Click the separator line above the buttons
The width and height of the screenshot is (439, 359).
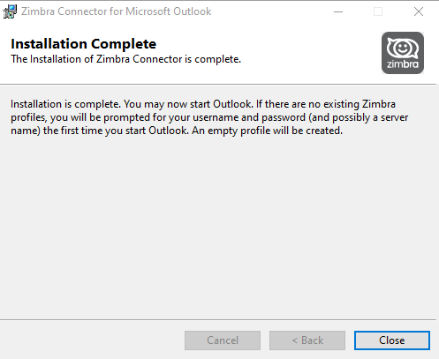[218, 319]
